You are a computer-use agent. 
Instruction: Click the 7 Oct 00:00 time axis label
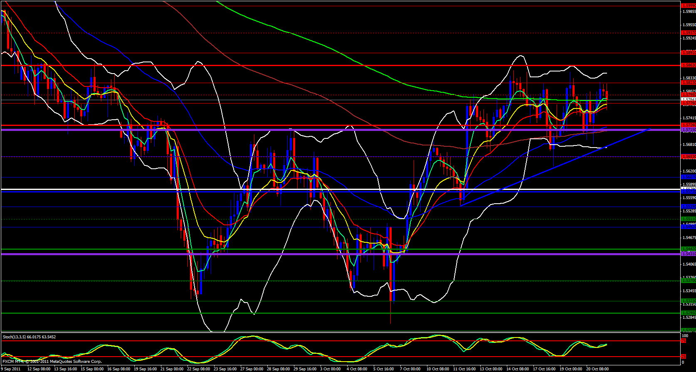[410, 369]
